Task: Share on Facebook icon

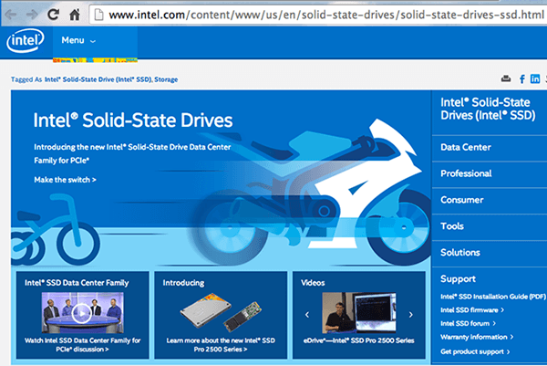Action: coord(521,78)
